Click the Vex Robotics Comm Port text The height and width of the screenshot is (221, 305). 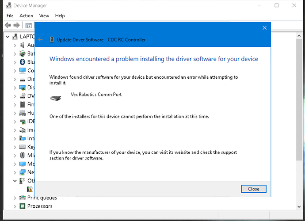pyautogui.click(x=96, y=95)
